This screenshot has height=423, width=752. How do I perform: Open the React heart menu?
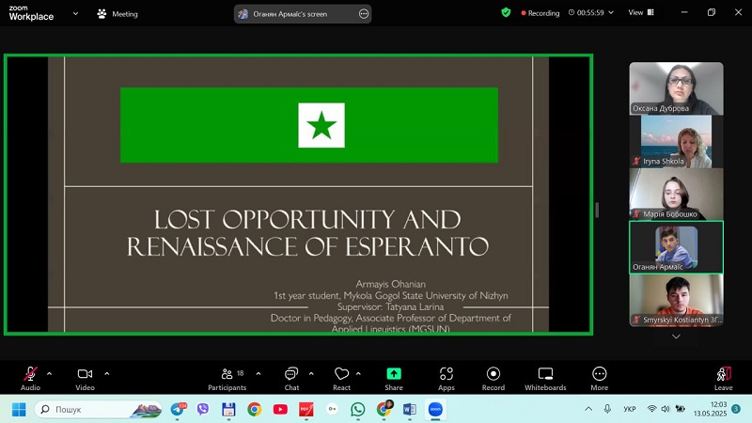pyautogui.click(x=341, y=379)
